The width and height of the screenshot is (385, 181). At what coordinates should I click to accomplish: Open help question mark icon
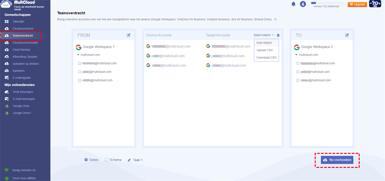coord(275,20)
